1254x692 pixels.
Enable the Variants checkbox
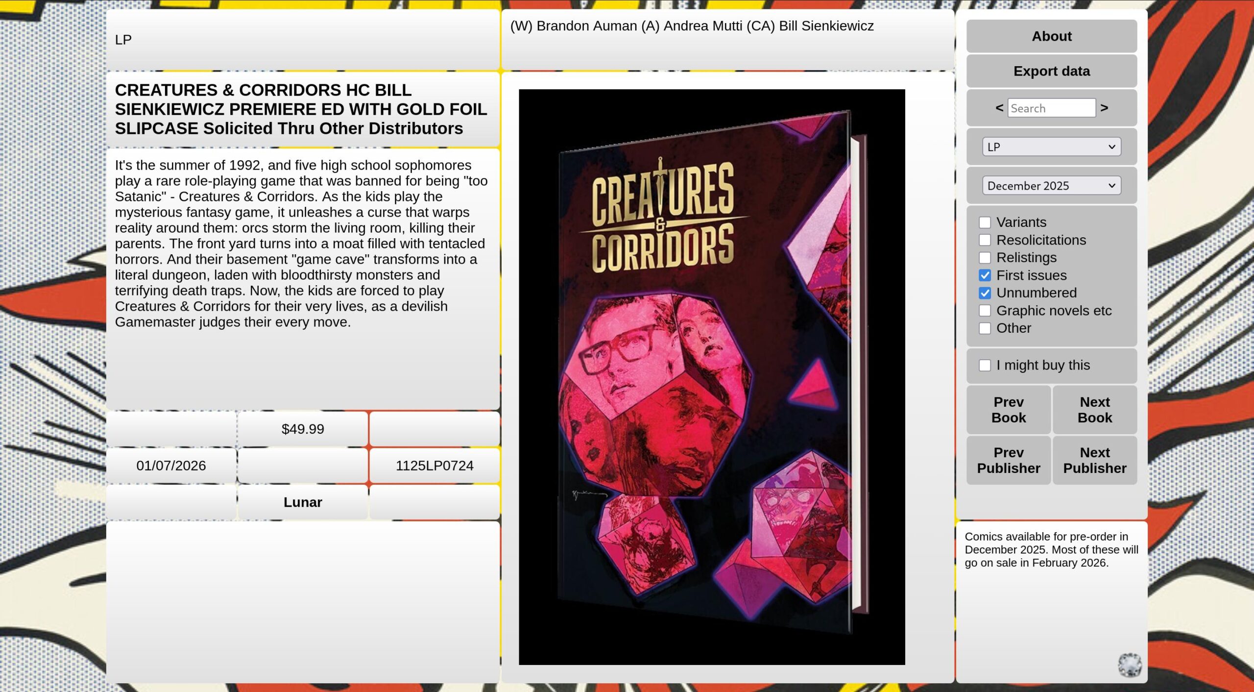(985, 222)
